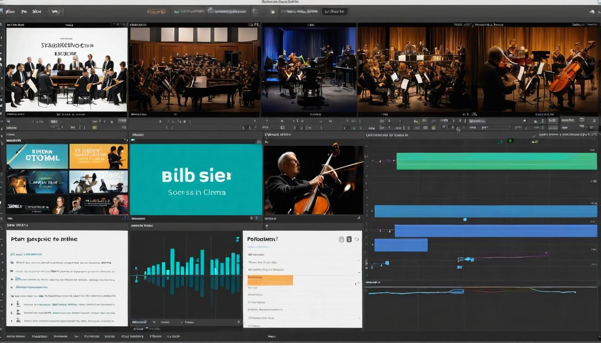Screen dimensions: 601x343
Task: Click the round icon right of the top toolbar fields
Action: [x=255, y=12]
